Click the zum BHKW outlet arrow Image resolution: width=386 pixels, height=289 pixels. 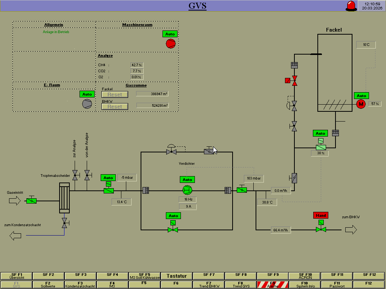pyautogui.click(x=351, y=230)
